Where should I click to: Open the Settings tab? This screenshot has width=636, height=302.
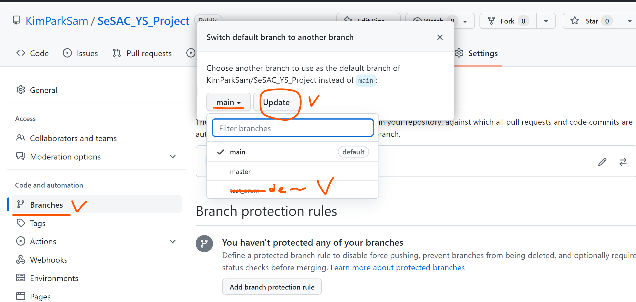(x=476, y=53)
